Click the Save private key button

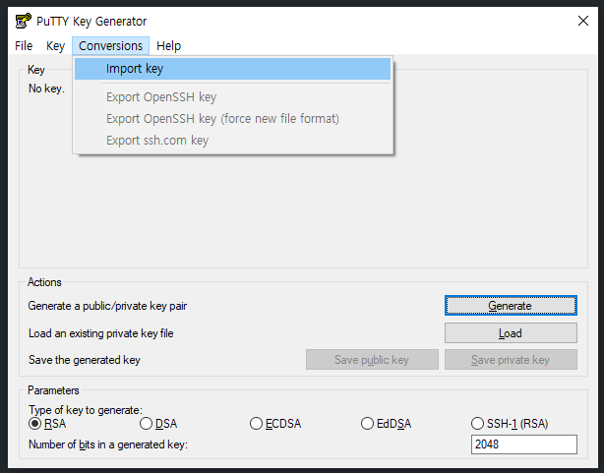(x=511, y=360)
